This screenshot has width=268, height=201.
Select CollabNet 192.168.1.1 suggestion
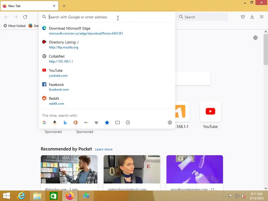point(107,59)
